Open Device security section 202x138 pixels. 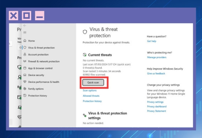[x=36, y=75]
